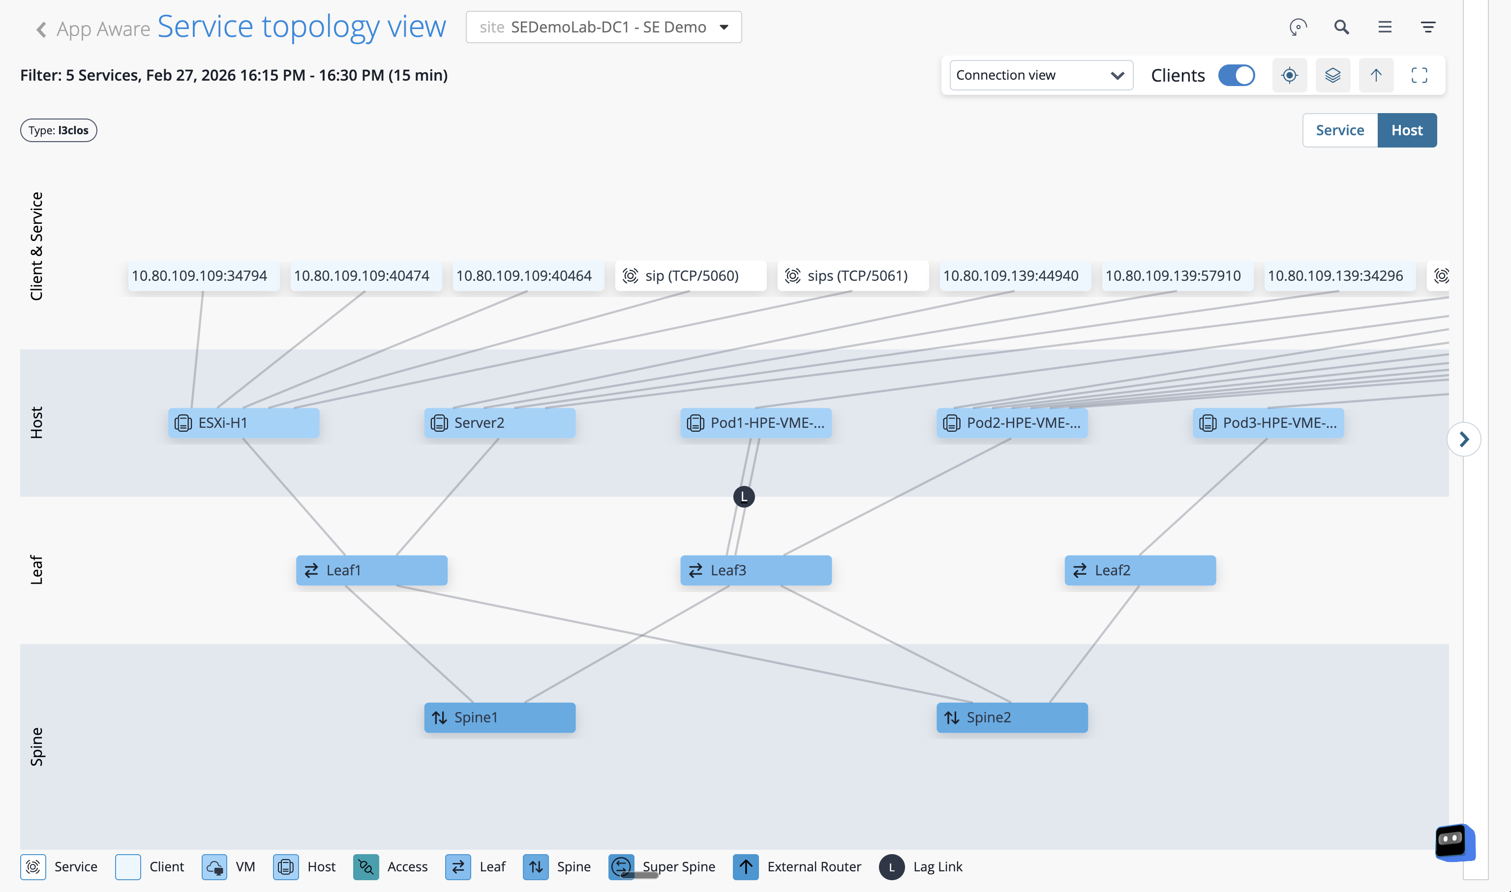The height and width of the screenshot is (892, 1511).
Task: Enter fullscreen with the expand icon
Action: coord(1420,75)
